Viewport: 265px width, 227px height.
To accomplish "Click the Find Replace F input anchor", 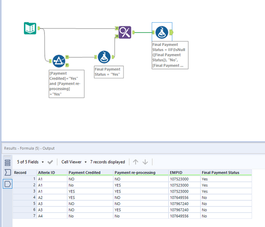I will [x=117, y=28].
